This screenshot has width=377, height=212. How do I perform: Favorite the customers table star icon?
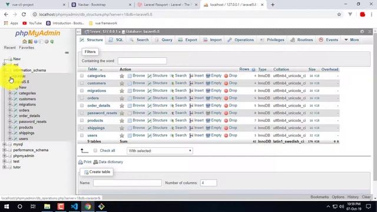pyautogui.click(x=122, y=84)
